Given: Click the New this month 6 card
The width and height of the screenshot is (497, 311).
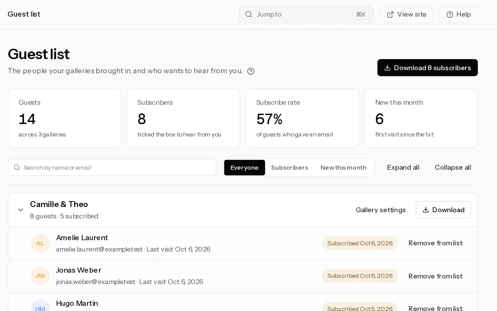Looking at the screenshot, I should 421,118.
